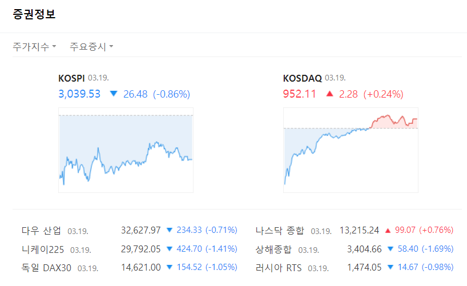Viewport: 467px width, 286px height.
Task: Open the 니케이225 index
Action: [x=43, y=249]
